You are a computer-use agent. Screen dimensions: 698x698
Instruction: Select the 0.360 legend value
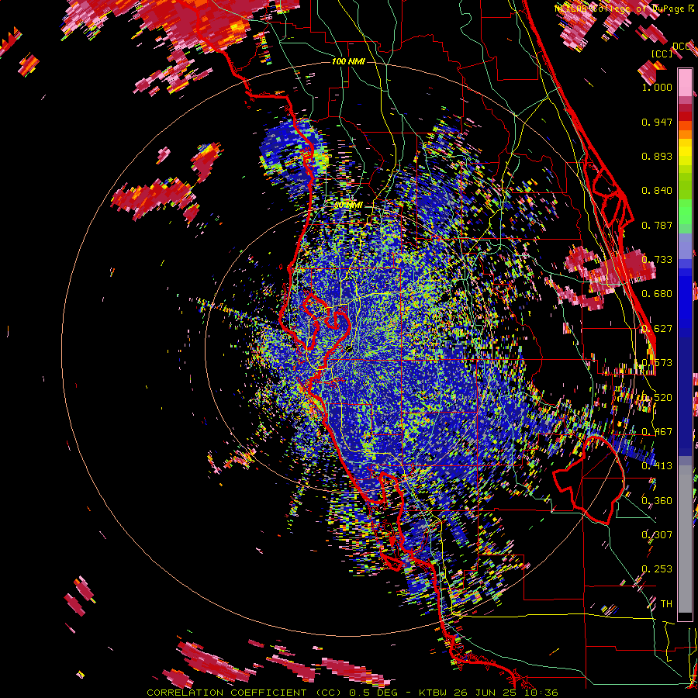[657, 500]
